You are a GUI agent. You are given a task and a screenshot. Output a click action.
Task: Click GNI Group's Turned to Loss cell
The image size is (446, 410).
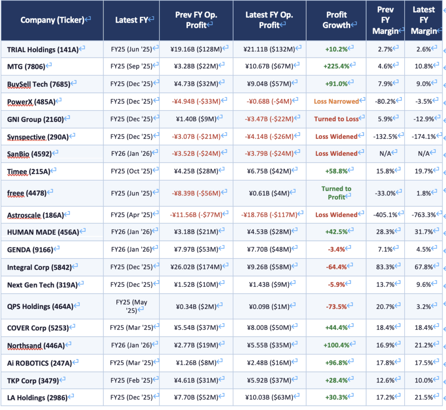(336, 119)
